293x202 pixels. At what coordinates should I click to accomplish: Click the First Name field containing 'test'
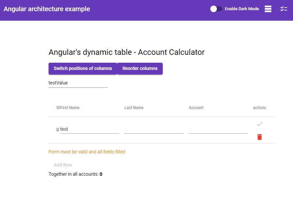click(x=89, y=129)
